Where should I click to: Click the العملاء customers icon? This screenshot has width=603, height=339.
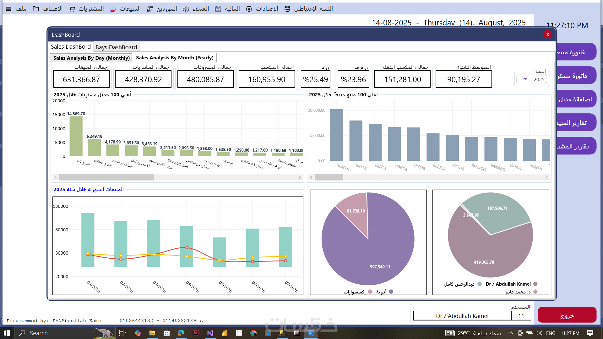(186, 9)
